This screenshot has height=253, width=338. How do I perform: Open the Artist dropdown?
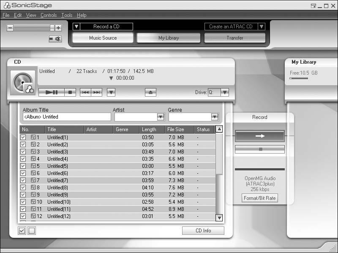(x=161, y=117)
